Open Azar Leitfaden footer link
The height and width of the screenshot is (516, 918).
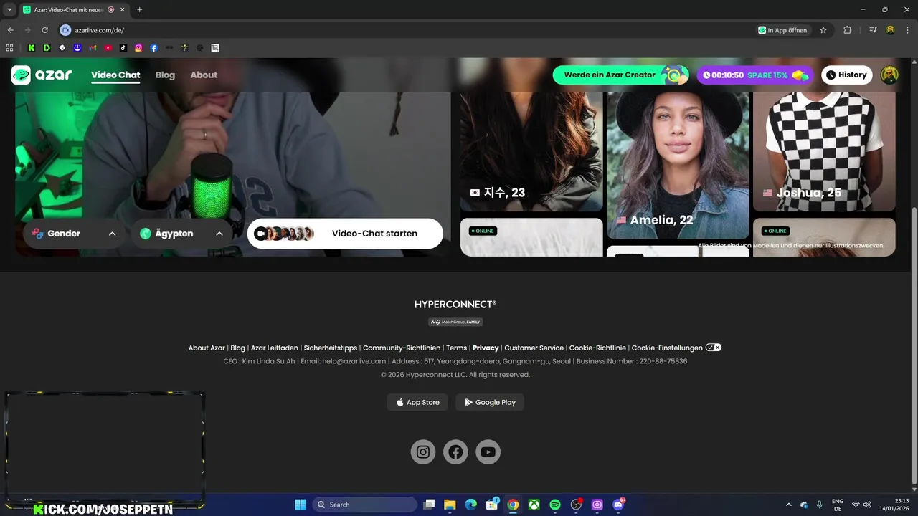[x=274, y=348]
